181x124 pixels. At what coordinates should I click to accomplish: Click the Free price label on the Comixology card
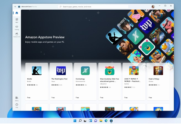tap(77, 98)
